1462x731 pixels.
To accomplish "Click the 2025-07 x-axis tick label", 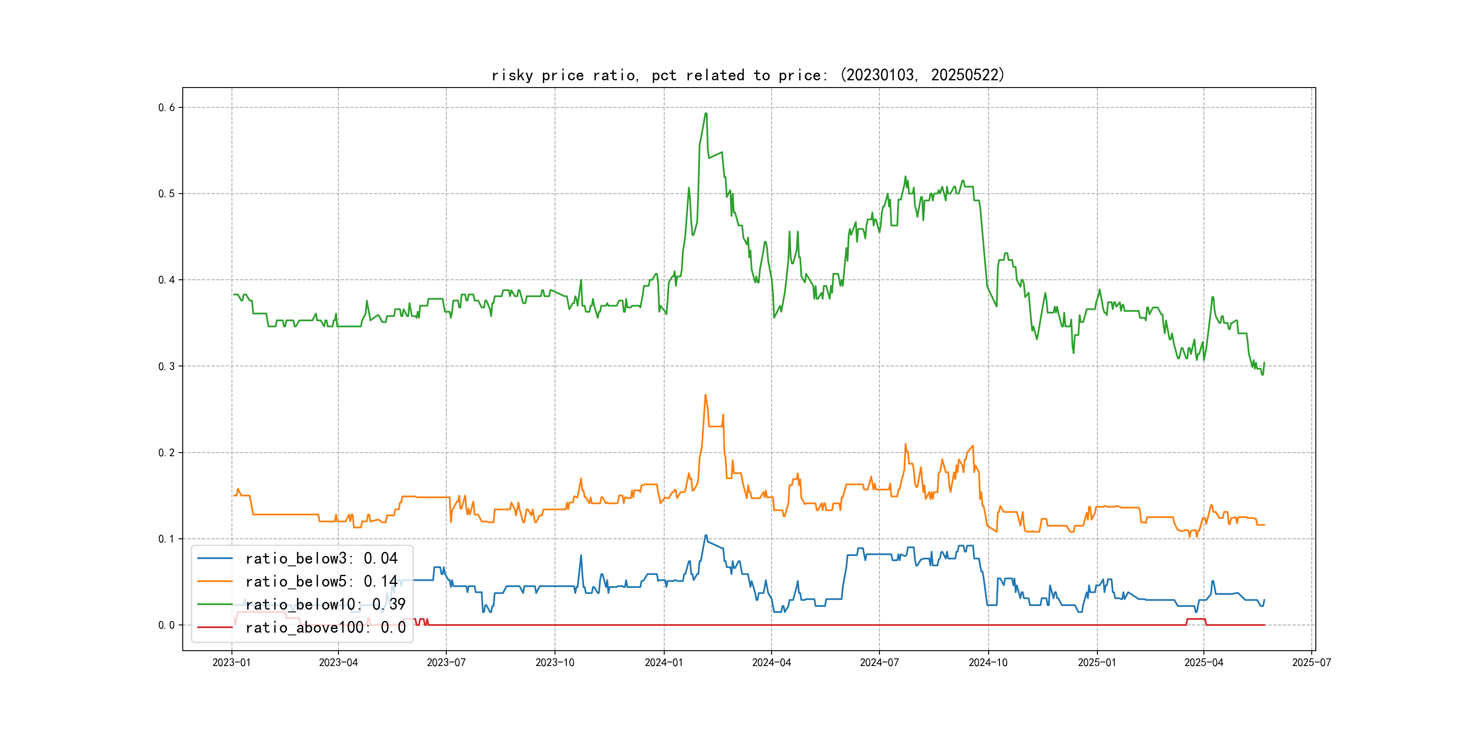I will click(1312, 663).
